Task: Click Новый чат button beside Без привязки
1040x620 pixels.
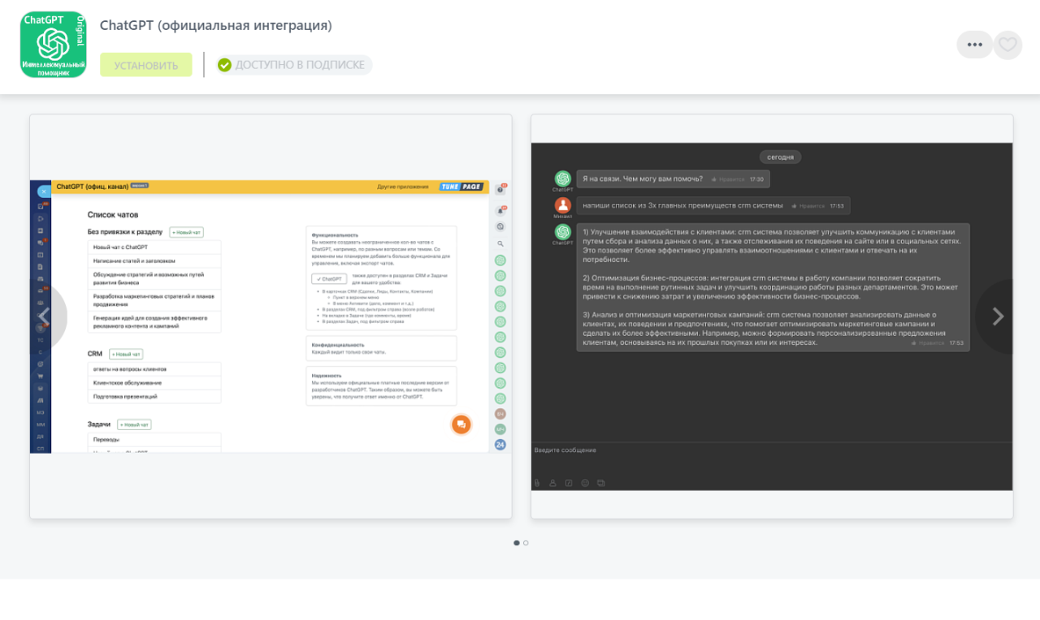Action: coord(187,232)
